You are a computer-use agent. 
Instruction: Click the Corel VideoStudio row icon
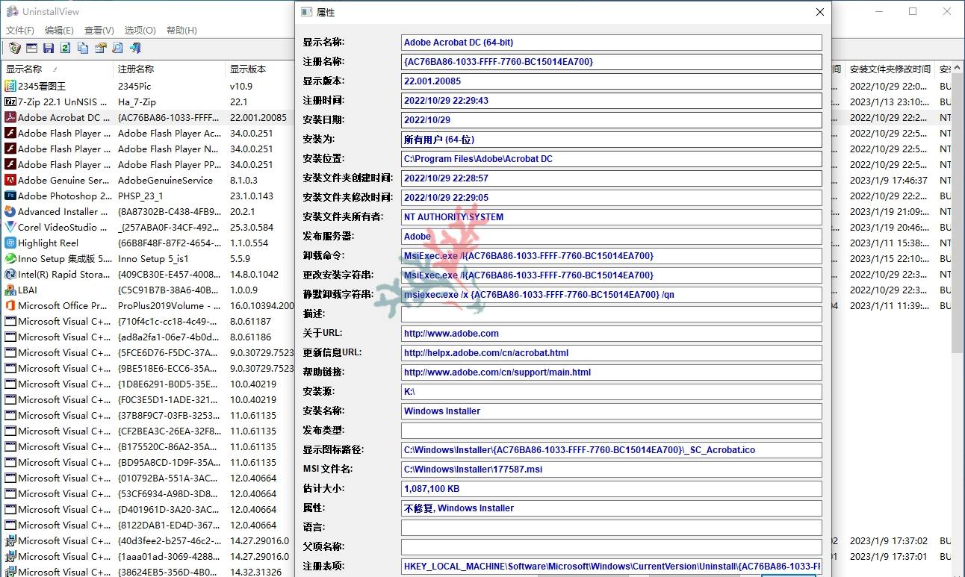pyautogui.click(x=10, y=227)
